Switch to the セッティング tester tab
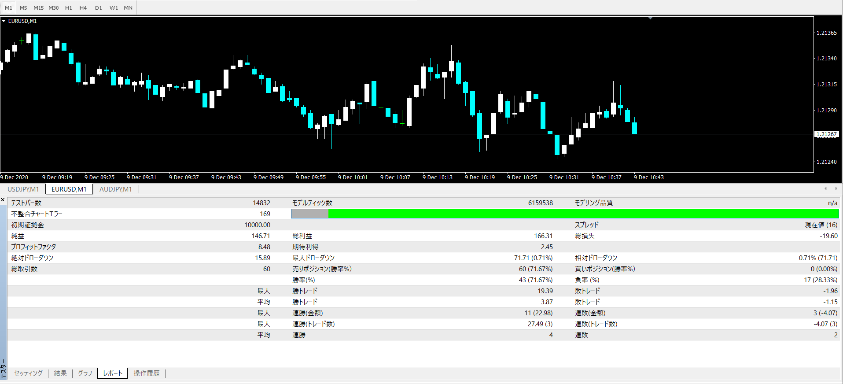Viewport: 843px width, 384px height. coord(28,373)
